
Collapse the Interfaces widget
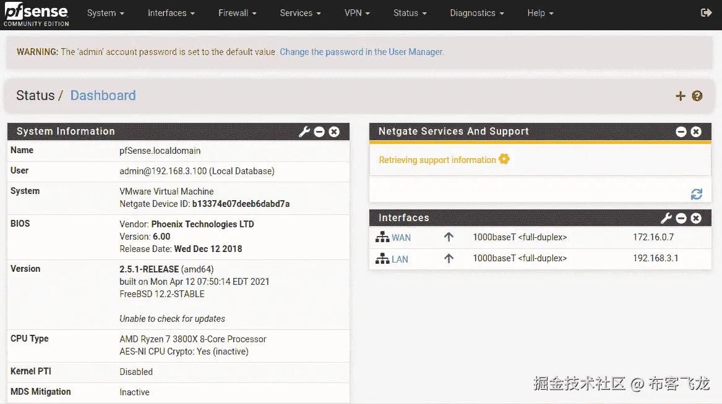681,217
